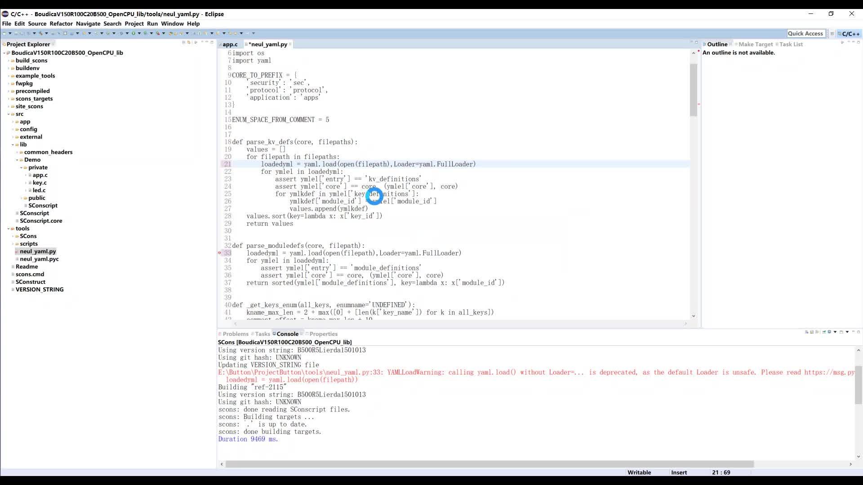
Task: Select neul_yaml.pyc in Project Explorer
Action: tap(39, 259)
